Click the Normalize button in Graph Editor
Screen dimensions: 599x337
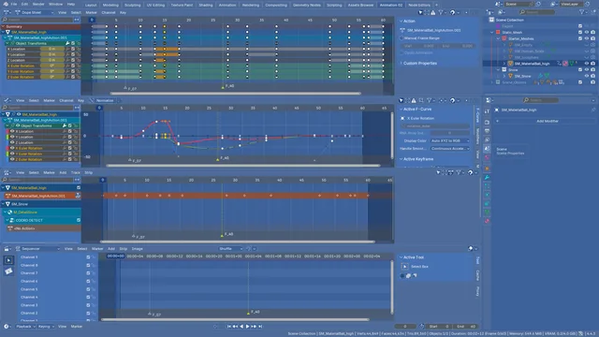coord(105,100)
